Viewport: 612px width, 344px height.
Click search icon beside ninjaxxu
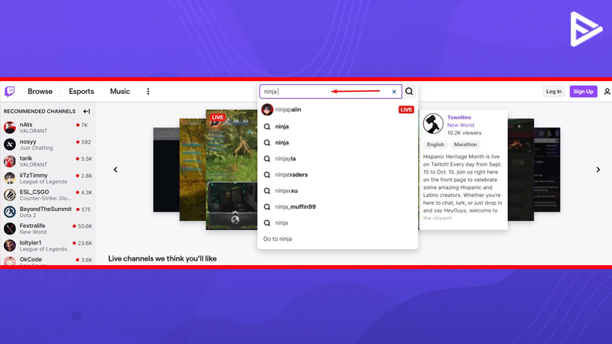click(267, 190)
